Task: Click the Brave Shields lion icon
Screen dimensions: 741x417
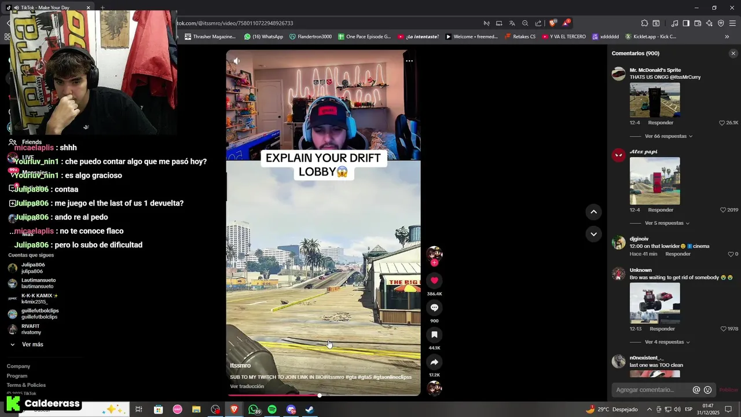Action: click(x=553, y=23)
